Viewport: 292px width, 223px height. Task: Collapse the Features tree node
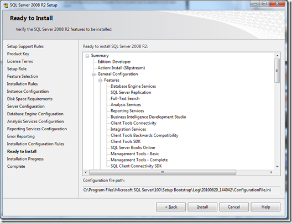pos(101,81)
